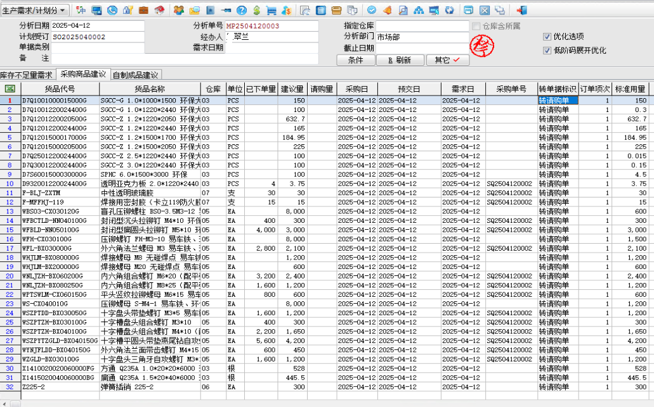Click the organization hierarchy chart icon
The width and height of the screenshot is (654, 407).
418,10
